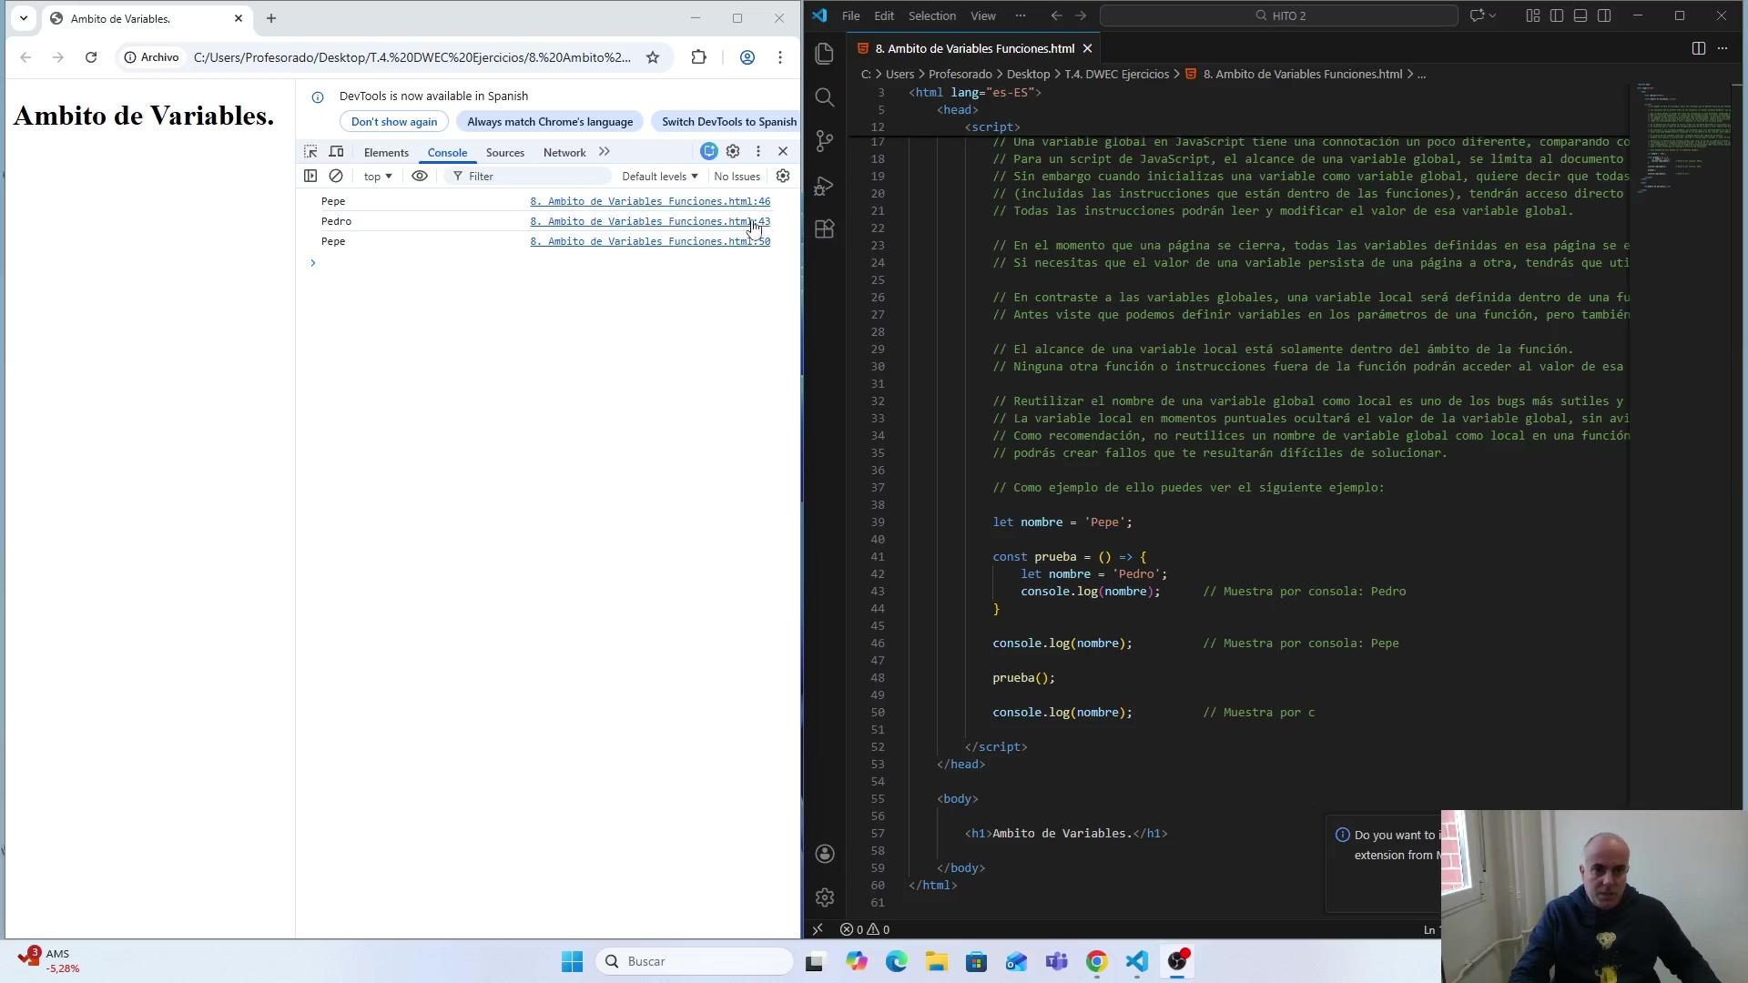Open the Selection menu in VS Code
This screenshot has width=1748, height=983.
(932, 15)
